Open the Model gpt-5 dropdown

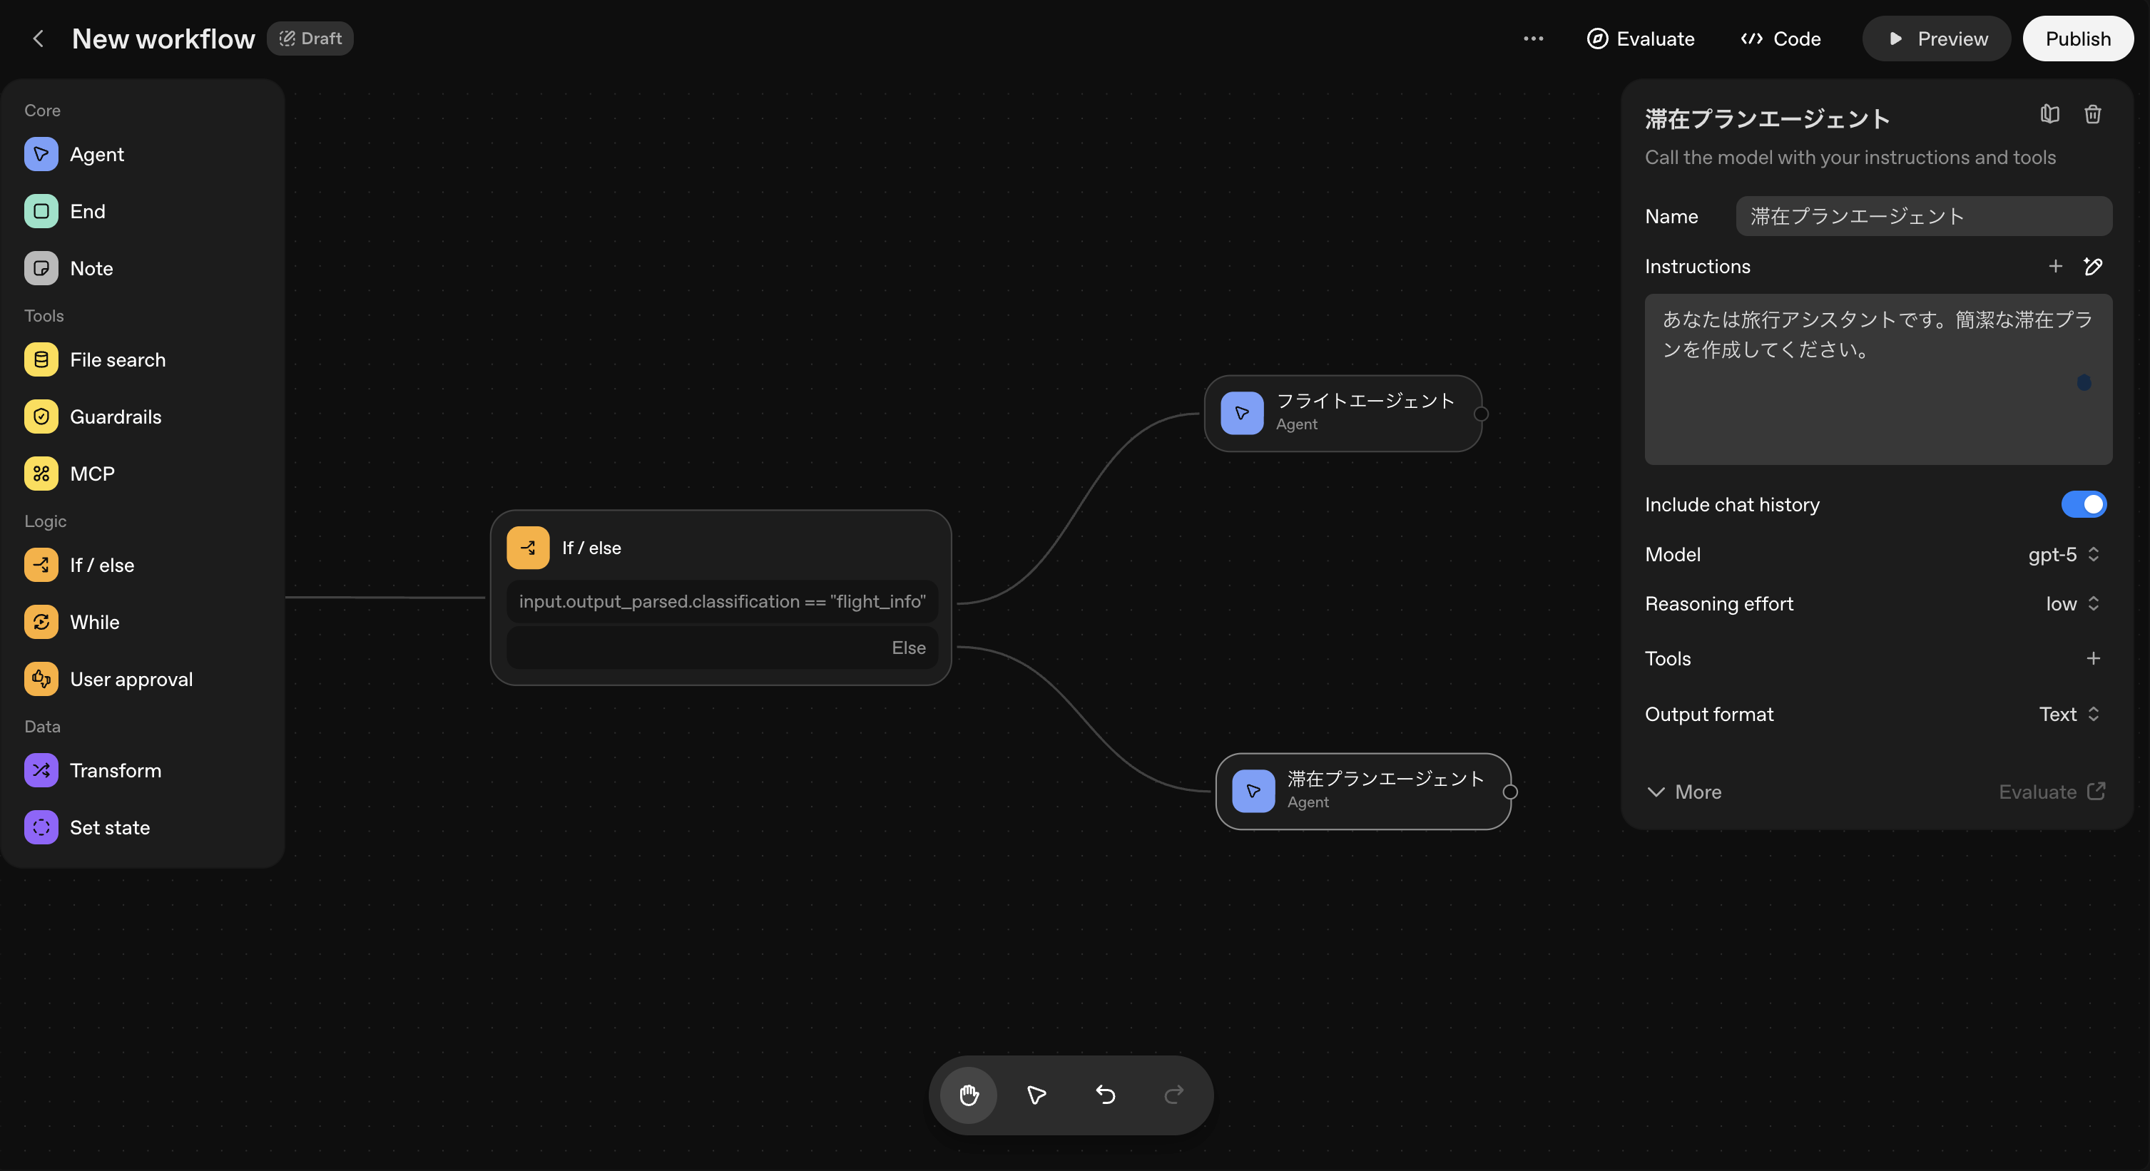(2062, 554)
